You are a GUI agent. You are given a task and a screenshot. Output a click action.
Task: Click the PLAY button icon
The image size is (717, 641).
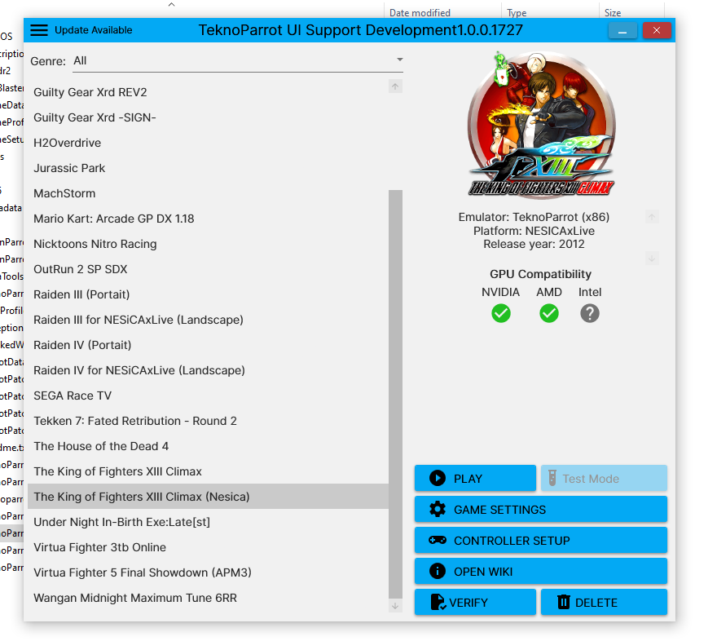coord(438,479)
